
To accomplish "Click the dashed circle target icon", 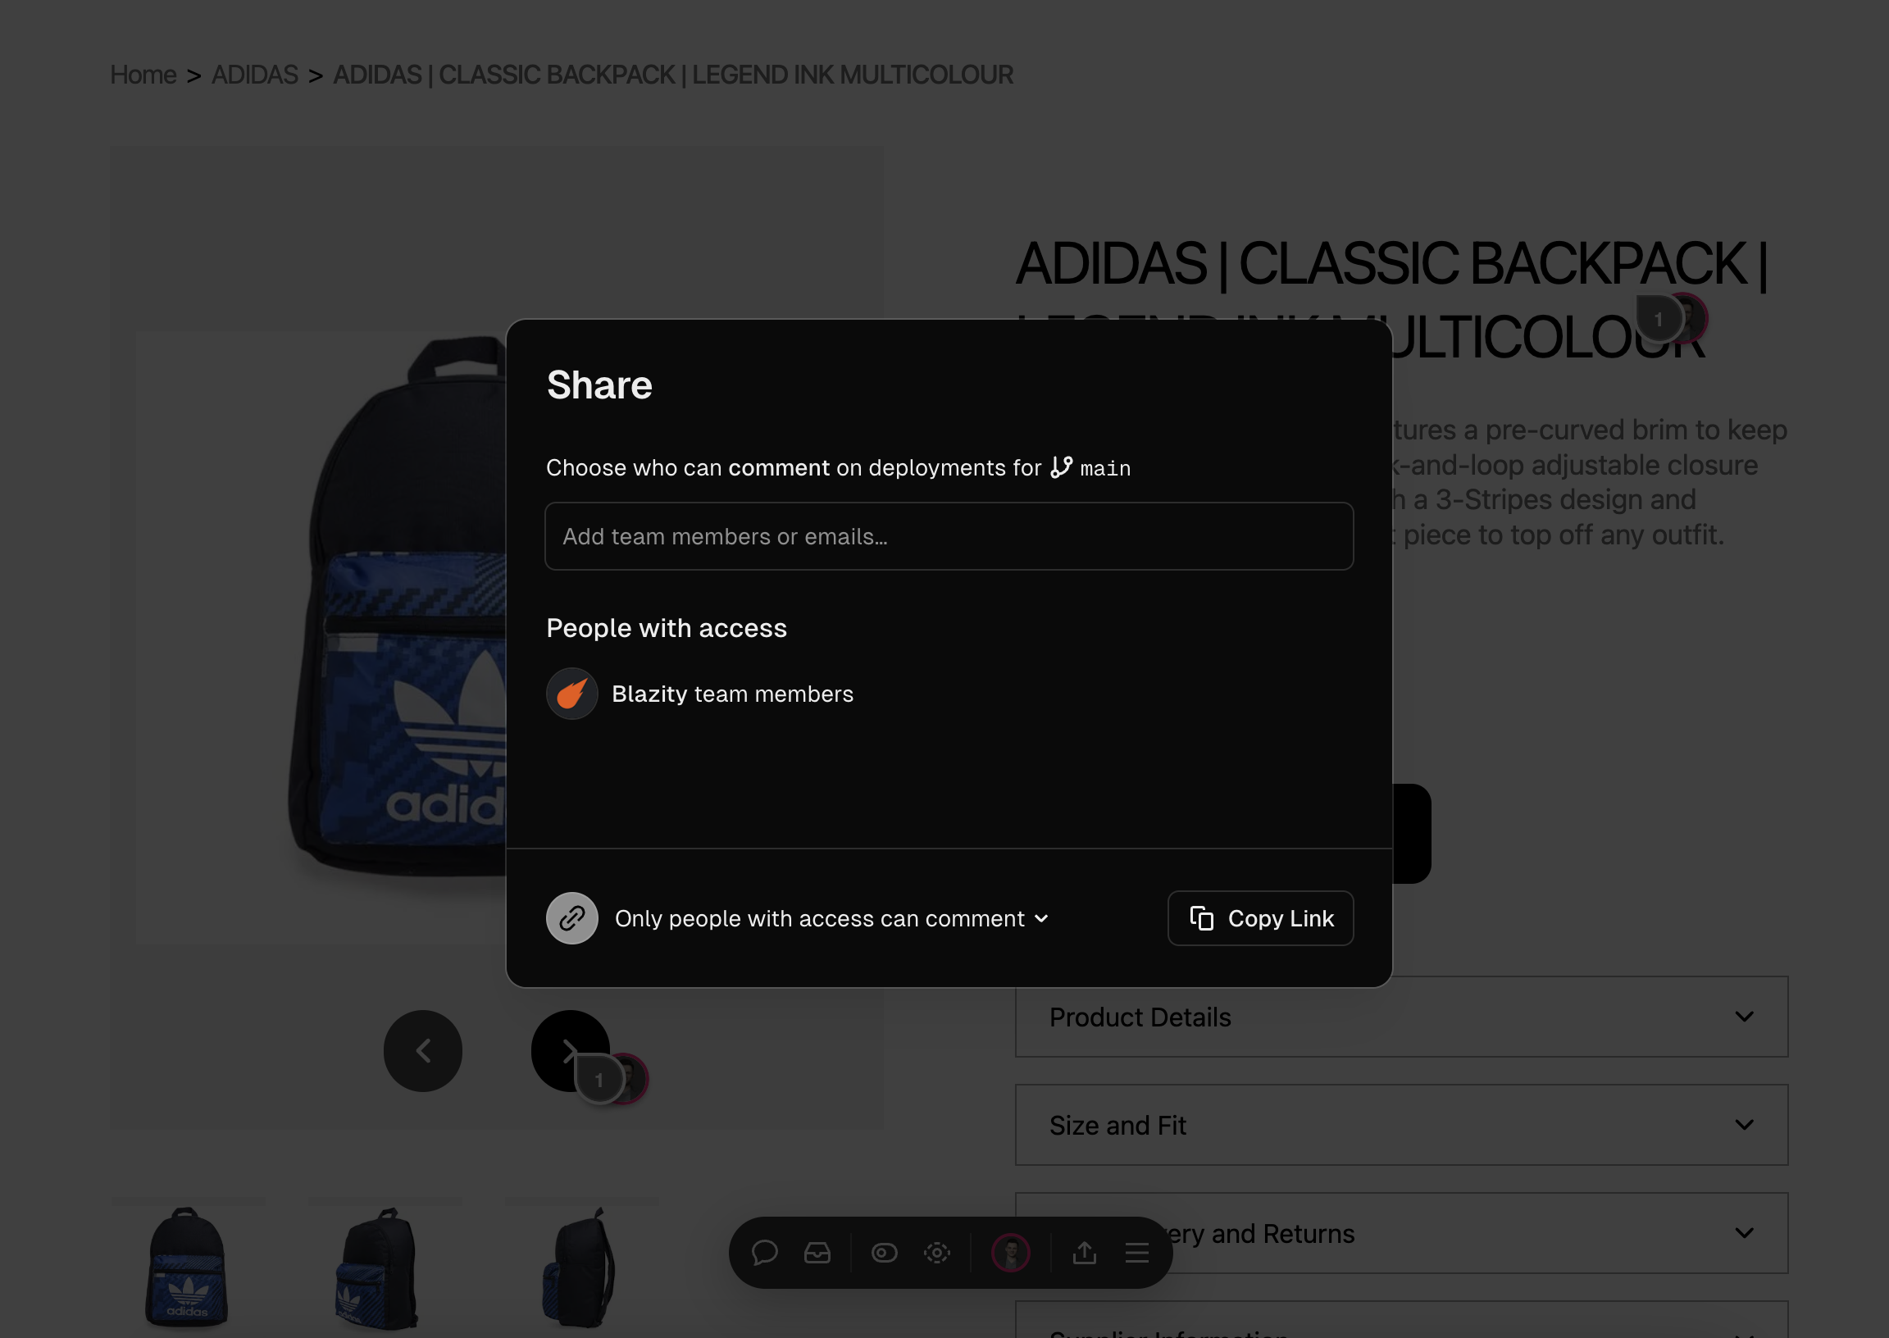I will 936,1252.
